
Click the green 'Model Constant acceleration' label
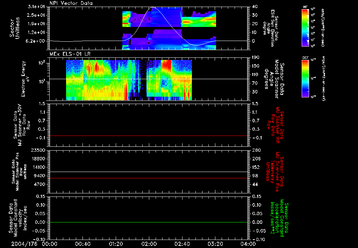(279, 219)
